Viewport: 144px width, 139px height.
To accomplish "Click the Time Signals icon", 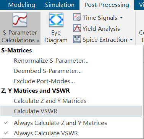I will click(77, 17).
